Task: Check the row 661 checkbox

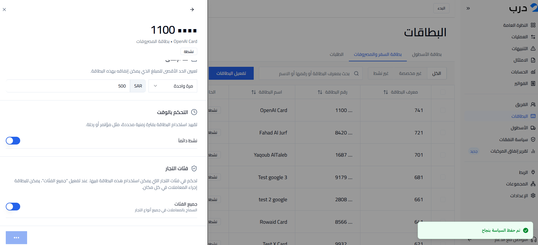Action: coord(443,200)
